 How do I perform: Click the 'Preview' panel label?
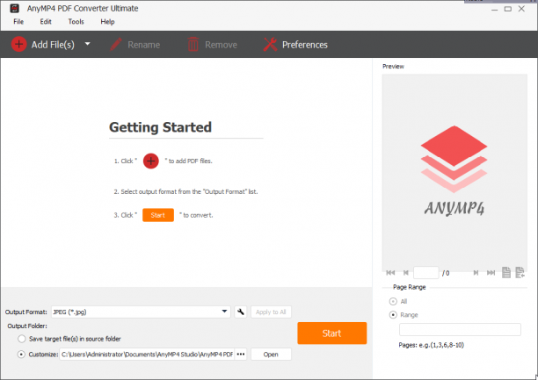(x=393, y=67)
